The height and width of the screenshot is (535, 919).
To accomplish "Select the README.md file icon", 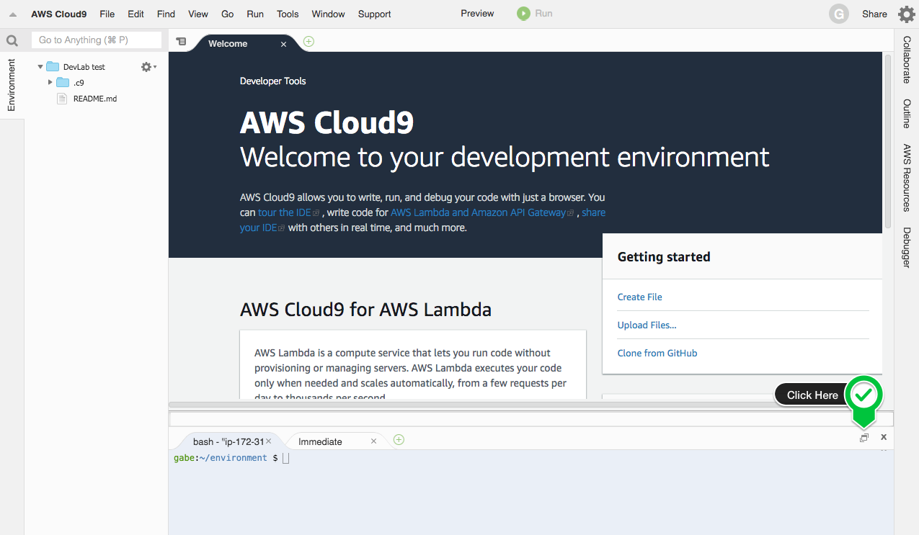I will [x=62, y=99].
